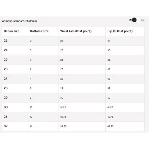Select denim size 28 row
This screenshot has height=149, width=149.
[73, 88]
